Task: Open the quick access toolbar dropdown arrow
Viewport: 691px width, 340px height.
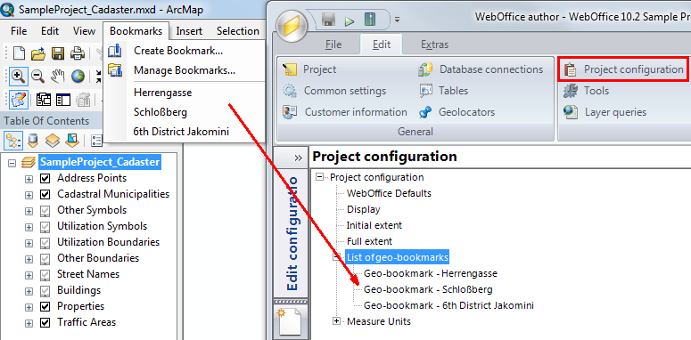Action: tap(397, 20)
